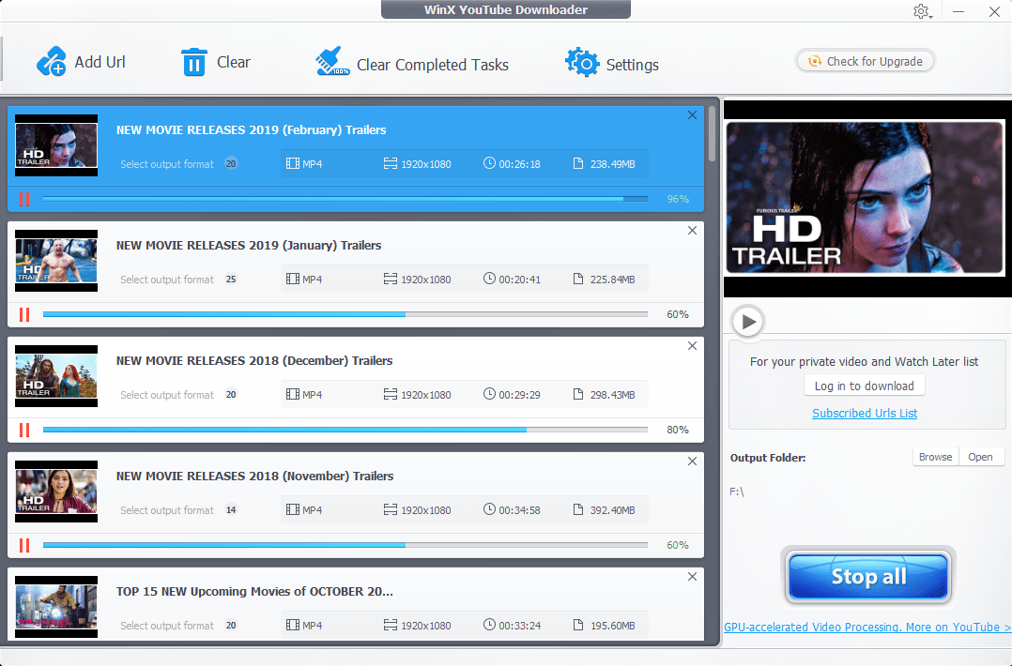The height and width of the screenshot is (666, 1012).
Task: Click the 238.49MB file size value
Action: point(612,164)
